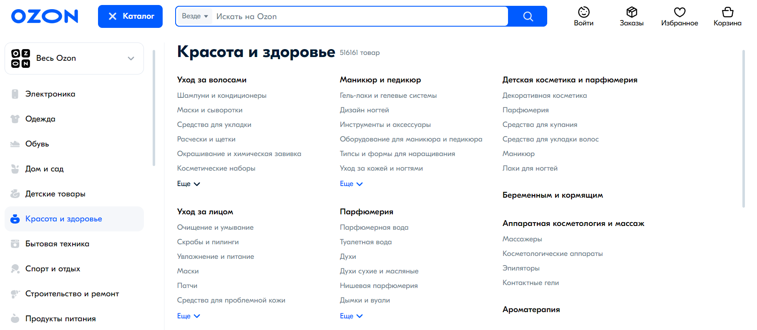Select Бытовая техника in the sidebar

74,244
